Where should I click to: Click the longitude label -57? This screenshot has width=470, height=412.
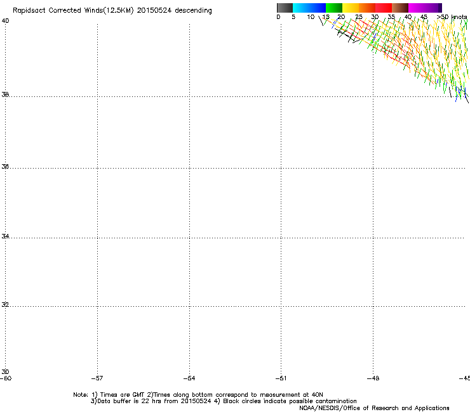pyautogui.click(x=97, y=378)
